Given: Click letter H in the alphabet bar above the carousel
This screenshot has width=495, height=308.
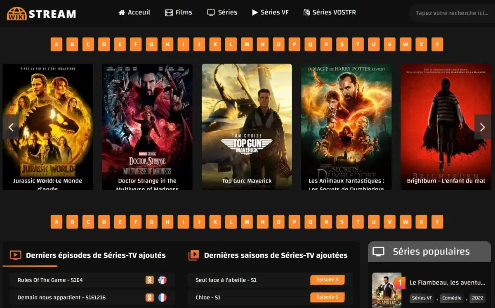Looking at the screenshot, I should (167, 44).
